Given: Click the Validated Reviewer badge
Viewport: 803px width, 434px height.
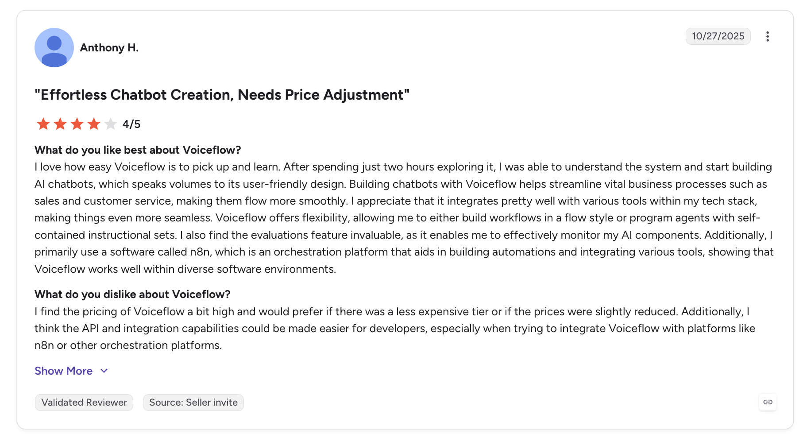Looking at the screenshot, I should [84, 403].
